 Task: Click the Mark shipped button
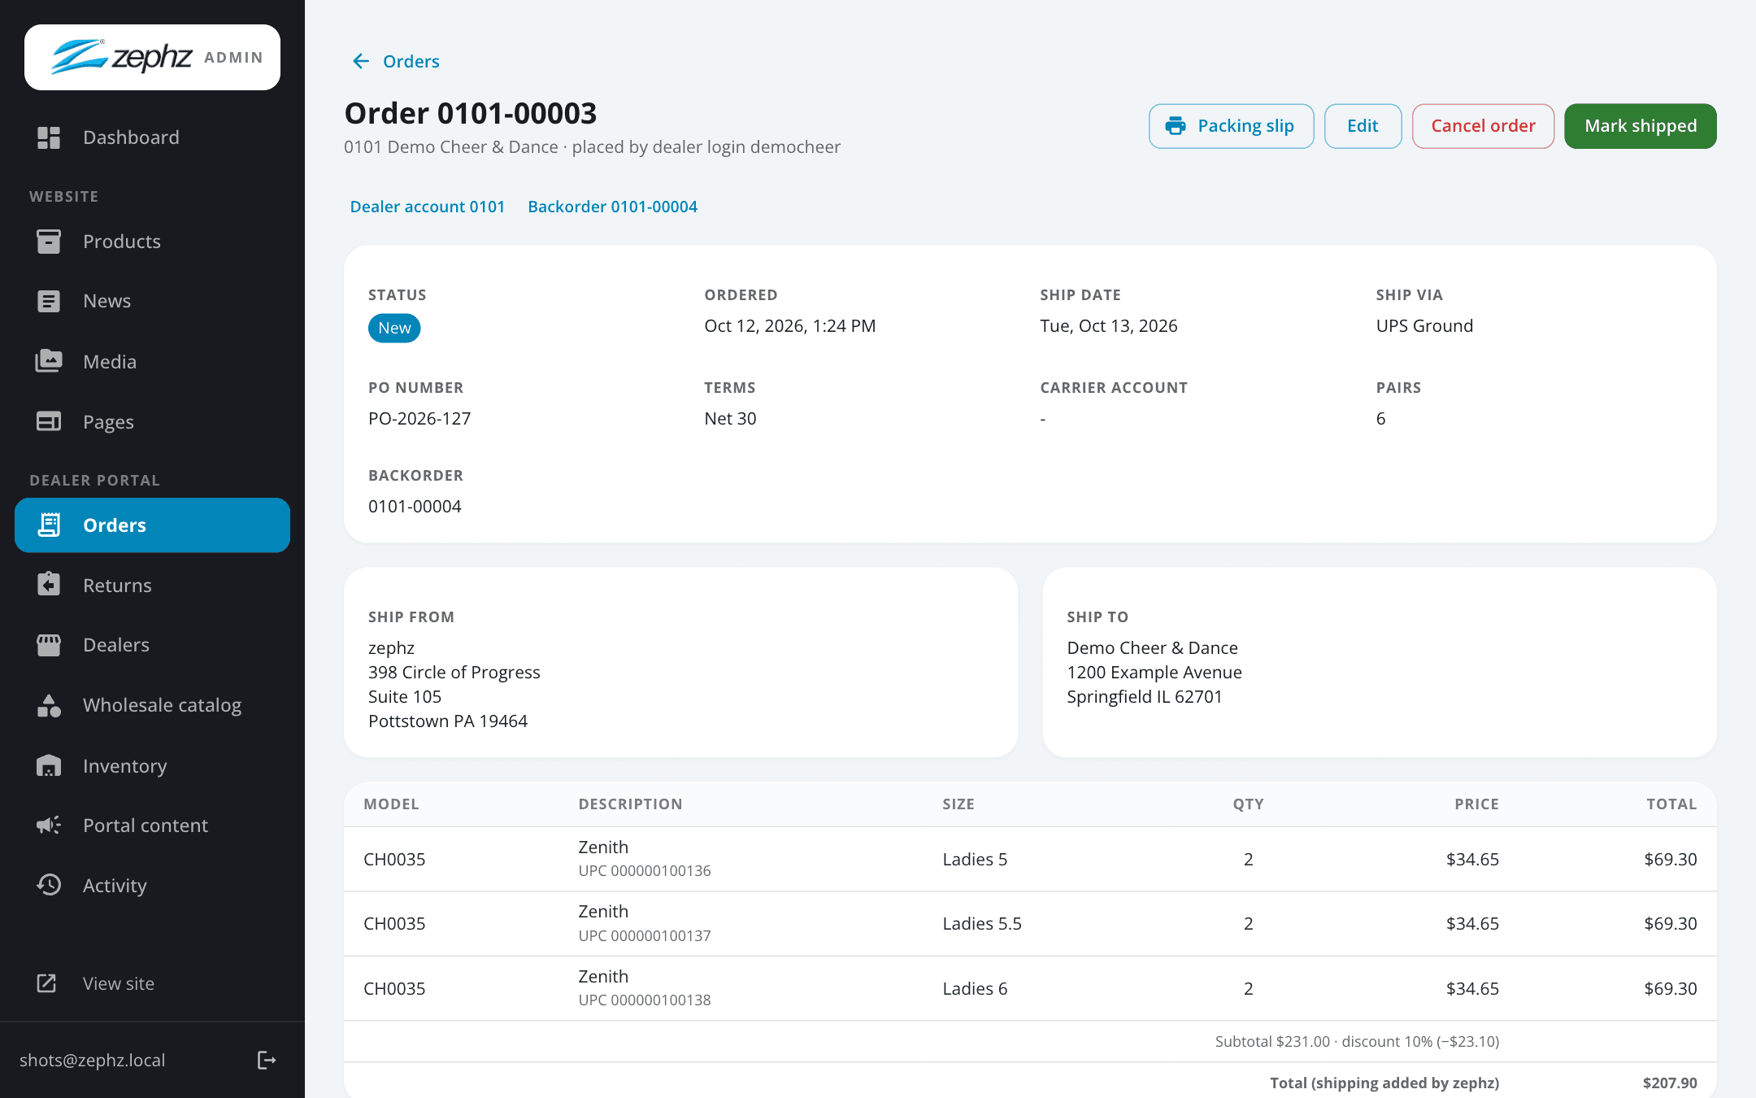1641,126
